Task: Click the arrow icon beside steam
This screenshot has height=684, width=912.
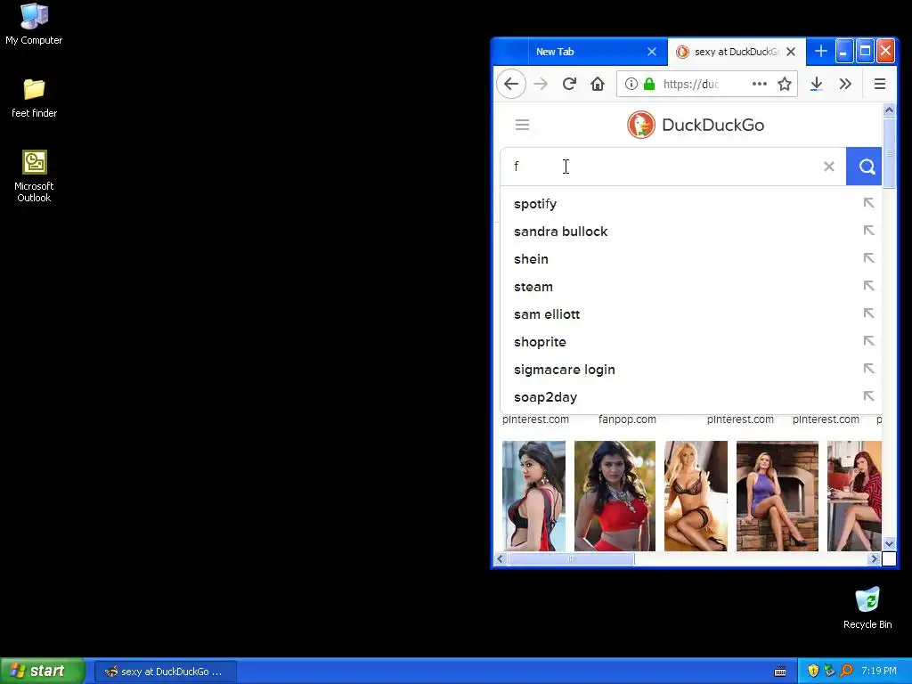Action: pyautogui.click(x=868, y=286)
